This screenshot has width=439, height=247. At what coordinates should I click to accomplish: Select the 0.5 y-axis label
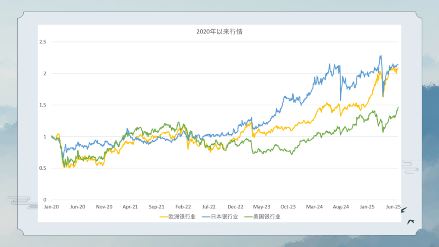[x=43, y=168]
